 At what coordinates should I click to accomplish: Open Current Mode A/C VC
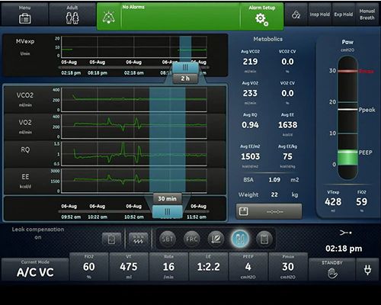click(35, 269)
